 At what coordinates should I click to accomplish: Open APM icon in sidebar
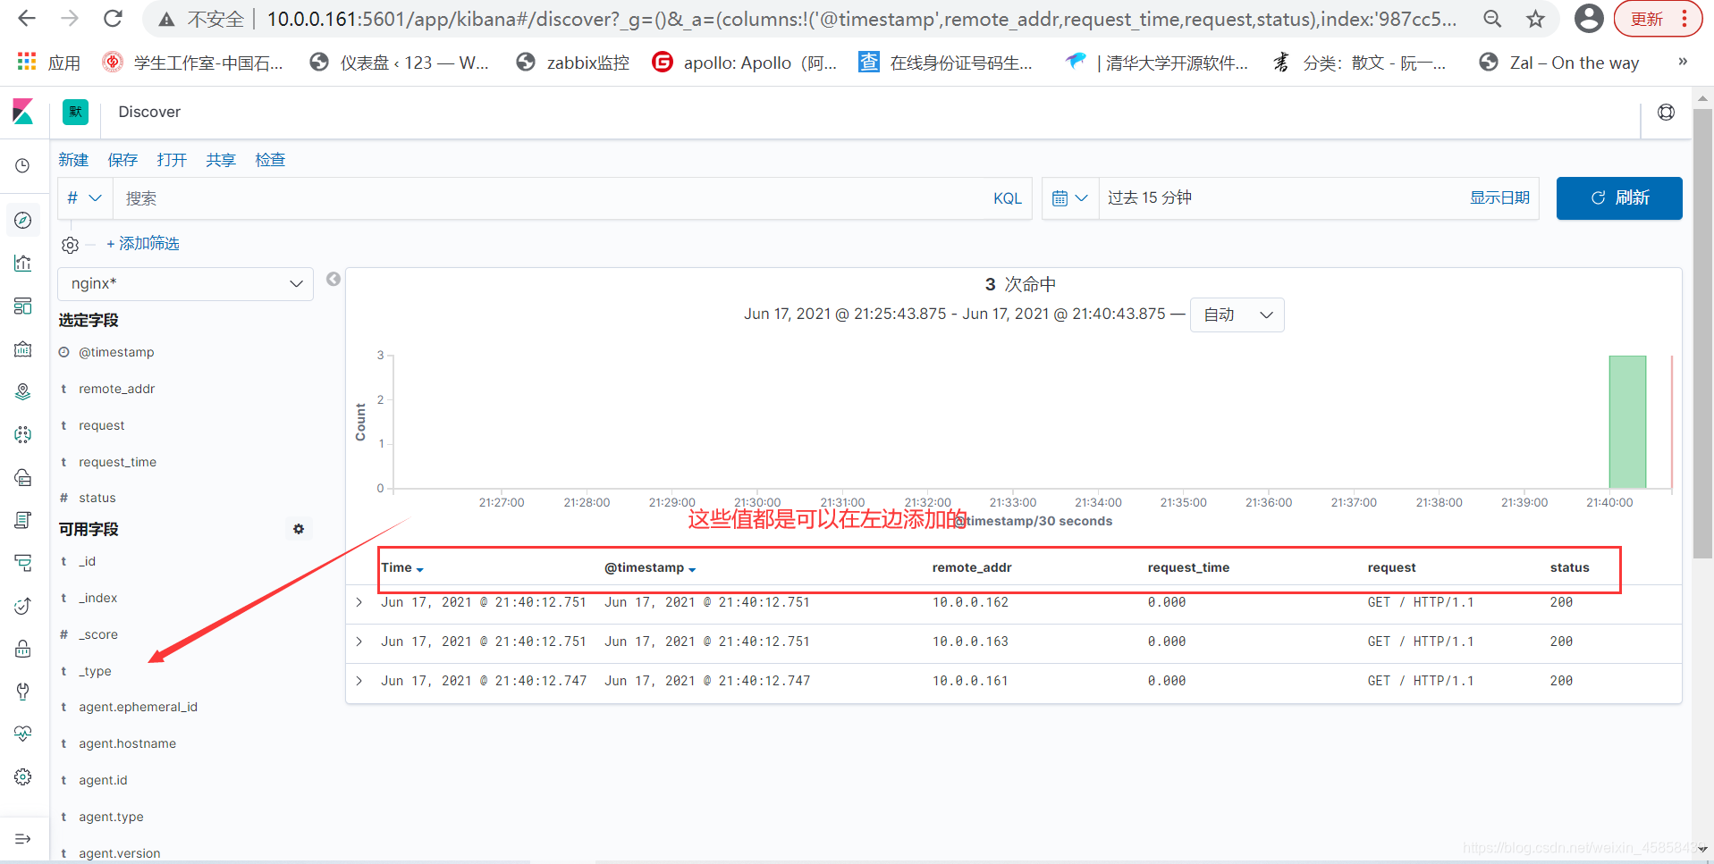click(x=23, y=563)
